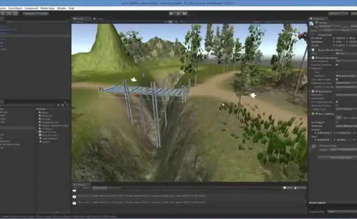Open the Gizmos dropdown in Scene view
Image resolution: width=357 pixels, height=219 pixels.
click(257, 22)
